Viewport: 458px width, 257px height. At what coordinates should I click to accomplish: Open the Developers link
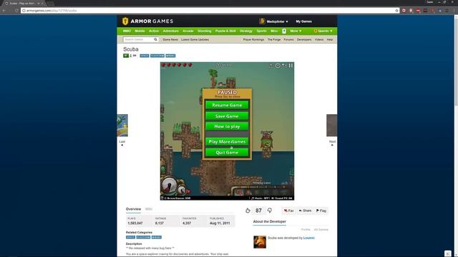(304, 40)
